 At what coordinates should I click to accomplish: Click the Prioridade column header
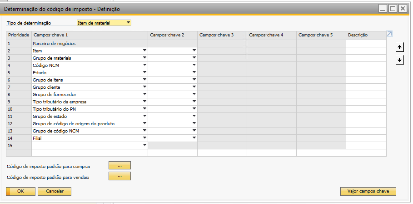[19, 35]
